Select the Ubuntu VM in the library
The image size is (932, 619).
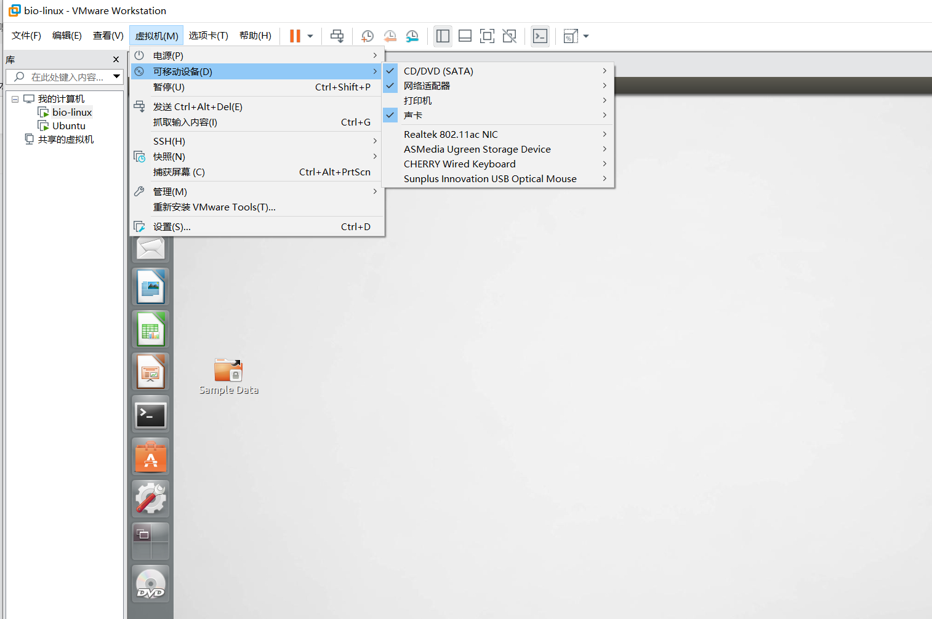coord(68,126)
